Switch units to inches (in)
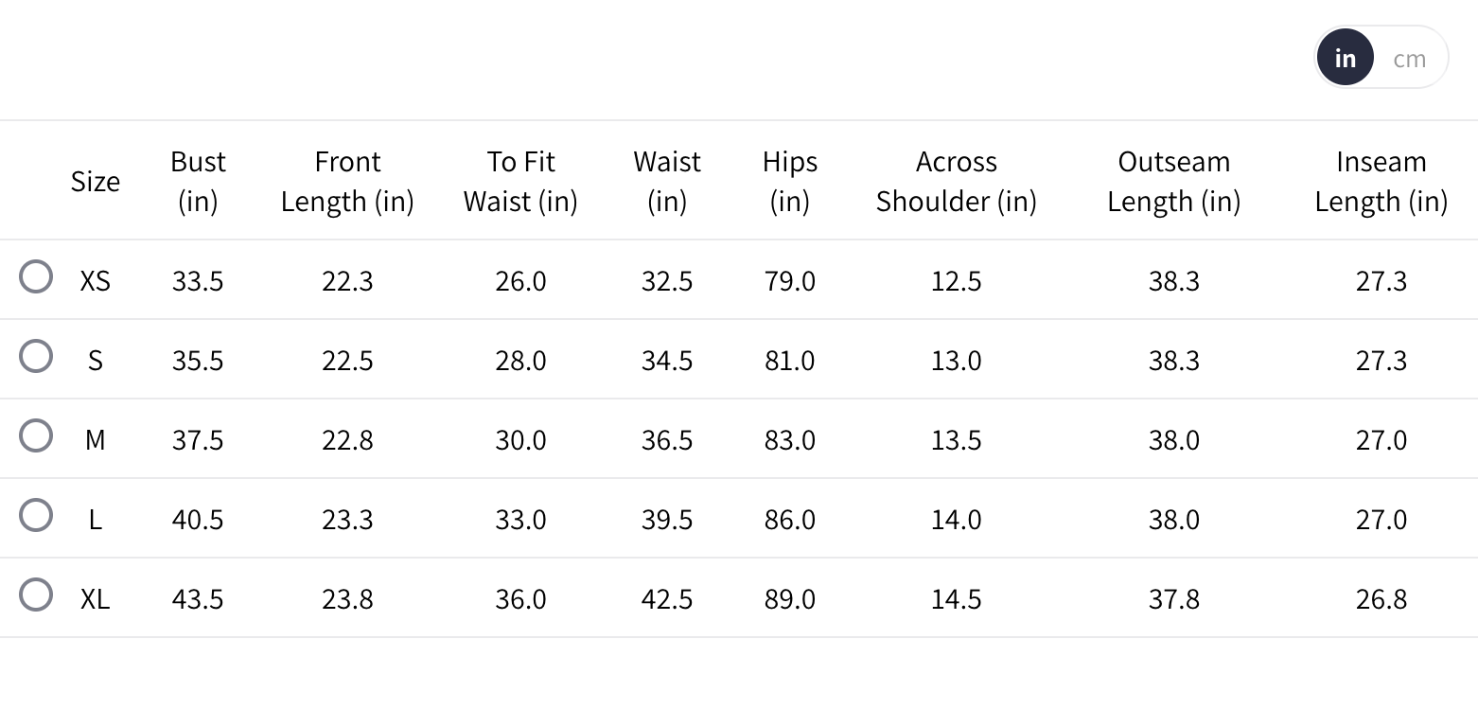Screen dimensions: 1478x710 [1345, 59]
